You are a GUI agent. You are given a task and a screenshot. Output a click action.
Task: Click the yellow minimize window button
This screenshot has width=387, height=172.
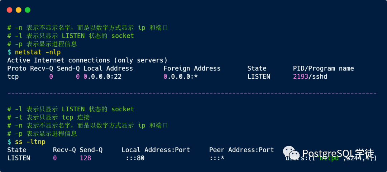[18, 10]
